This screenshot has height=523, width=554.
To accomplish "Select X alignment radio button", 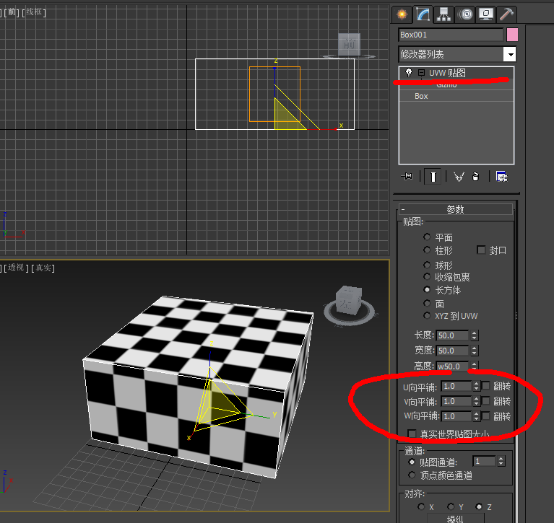I will (x=421, y=506).
